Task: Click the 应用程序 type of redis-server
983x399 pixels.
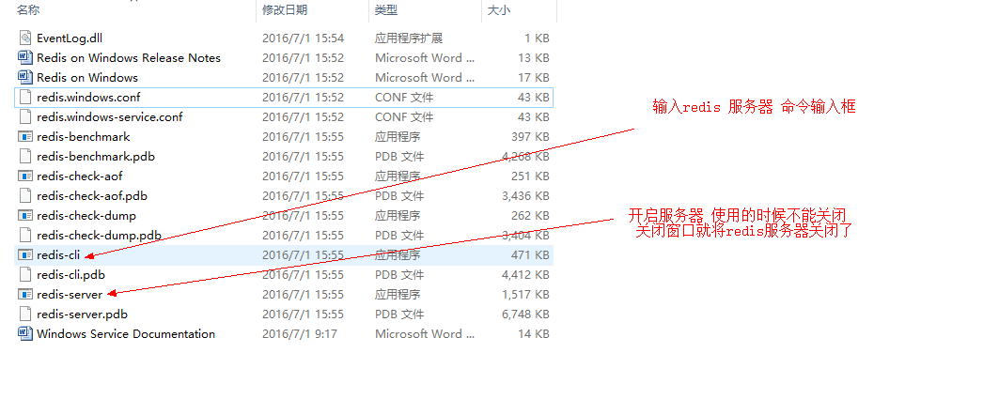Action: 398,295
